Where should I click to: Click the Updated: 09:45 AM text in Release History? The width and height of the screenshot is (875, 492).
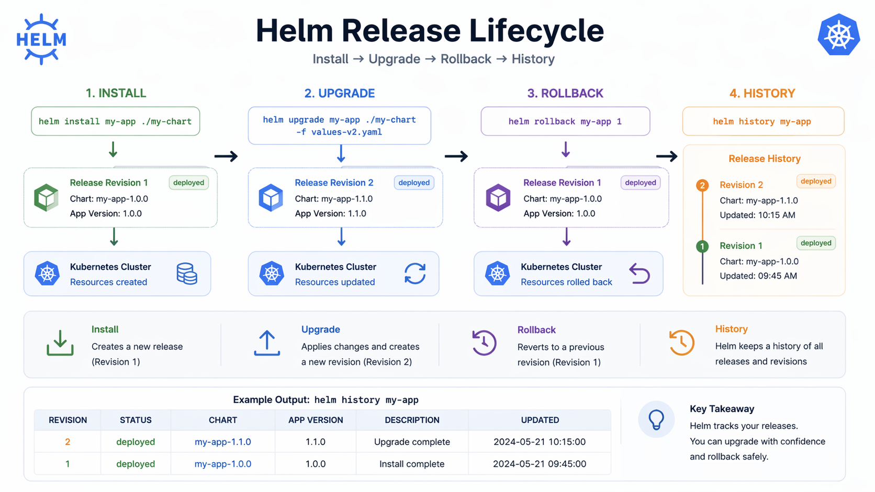(758, 276)
